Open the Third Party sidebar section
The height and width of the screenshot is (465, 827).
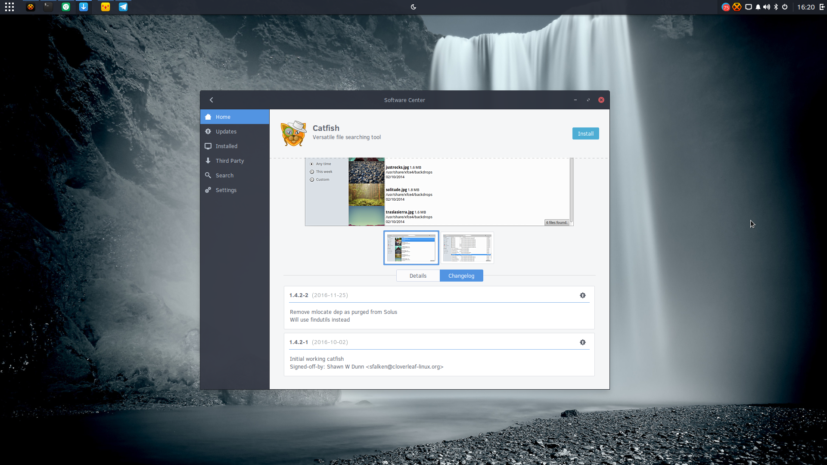tap(235, 161)
